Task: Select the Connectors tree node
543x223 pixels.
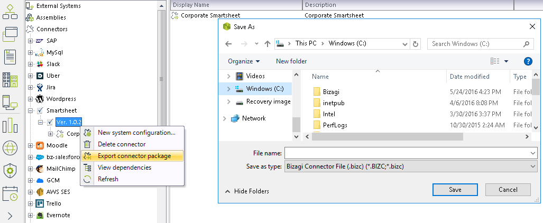Action: click(52, 29)
